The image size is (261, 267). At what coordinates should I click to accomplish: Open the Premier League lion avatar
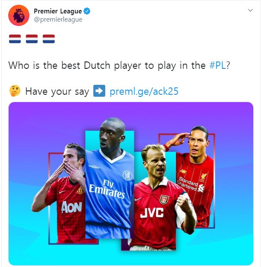(x=19, y=15)
